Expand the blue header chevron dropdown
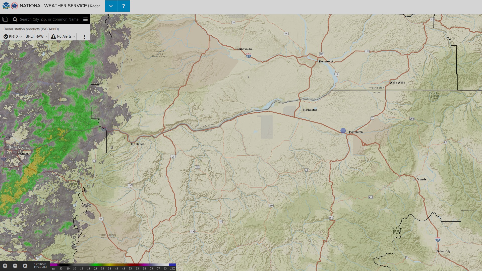Image resolution: width=482 pixels, height=271 pixels. [x=111, y=6]
